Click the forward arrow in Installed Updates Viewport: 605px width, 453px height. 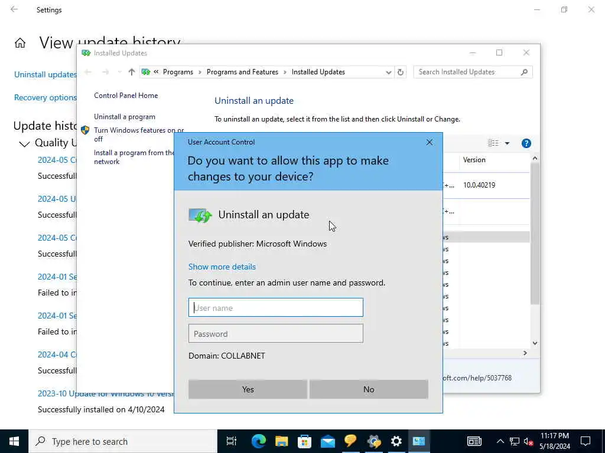(x=105, y=72)
